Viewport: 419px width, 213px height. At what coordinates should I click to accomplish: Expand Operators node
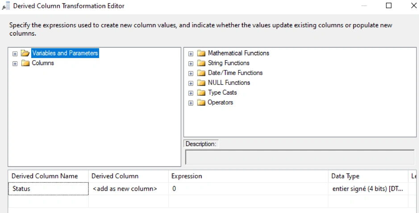(x=191, y=103)
